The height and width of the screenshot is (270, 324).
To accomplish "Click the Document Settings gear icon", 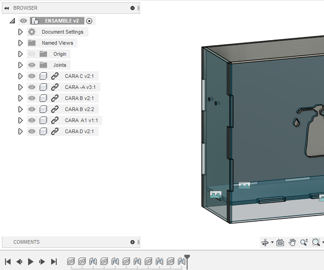I will 32,32.
